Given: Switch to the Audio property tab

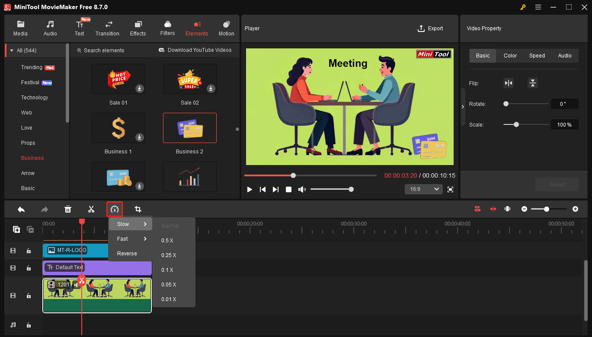Looking at the screenshot, I should point(565,56).
